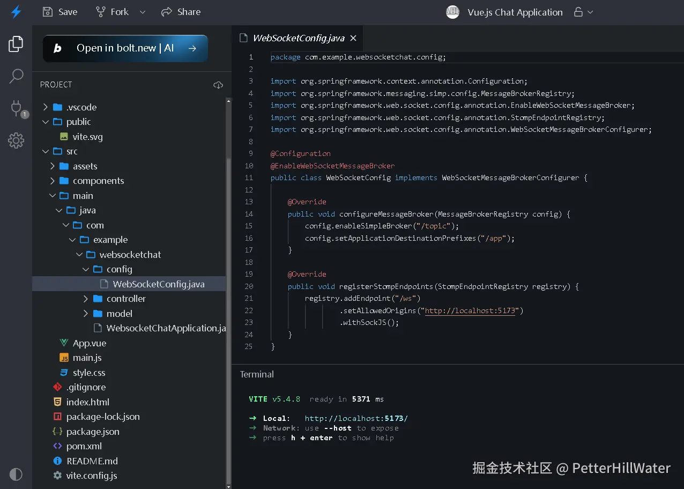
Task: Click the gear icon beside vite.config.js
Action: [57, 476]
